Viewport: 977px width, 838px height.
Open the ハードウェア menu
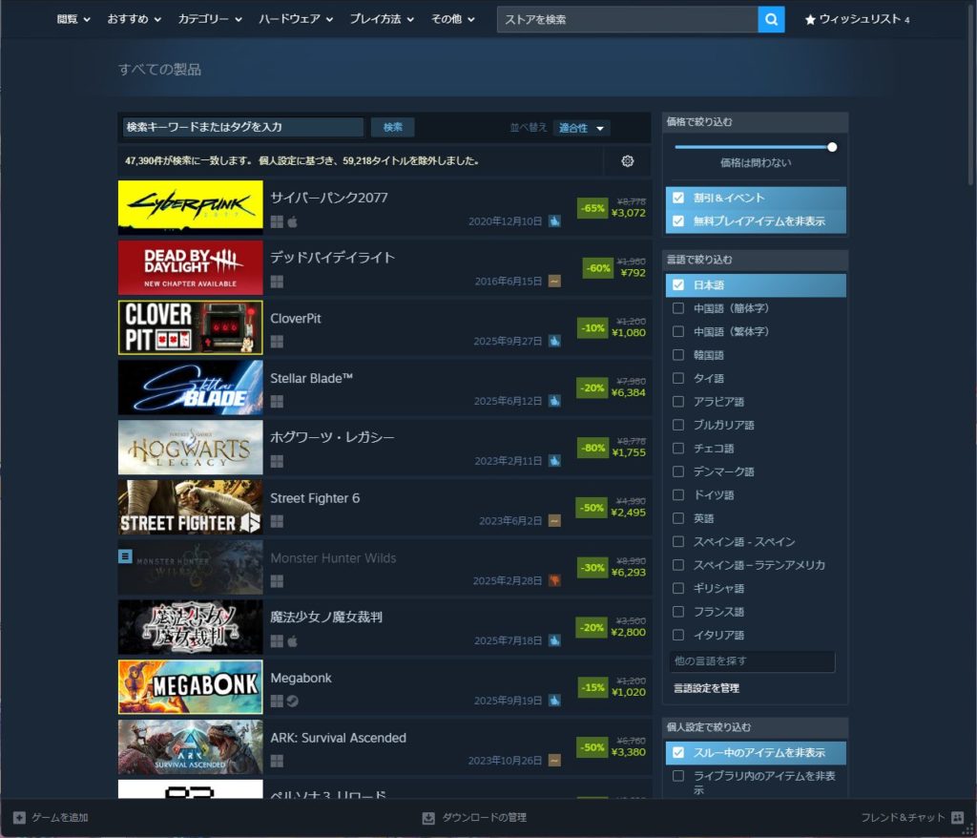pos(296,19)
